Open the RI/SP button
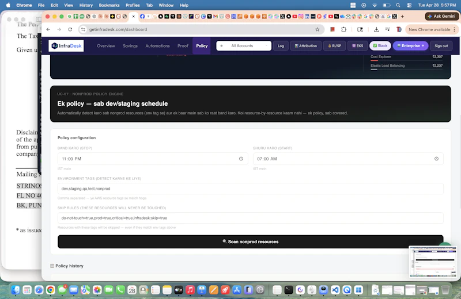This screenshot has height=299, width=461. coord(335,46)
